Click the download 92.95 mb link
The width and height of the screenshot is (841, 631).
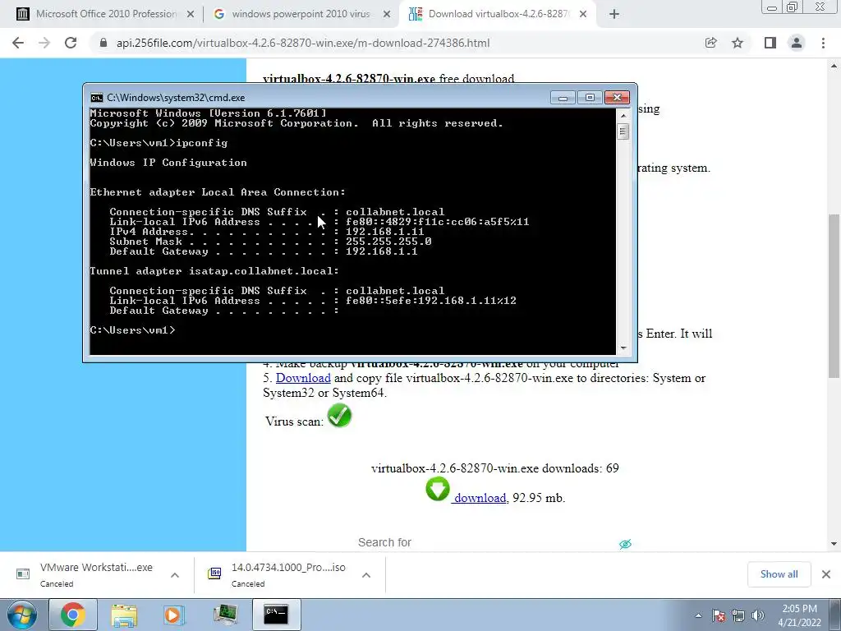[480, 498]
